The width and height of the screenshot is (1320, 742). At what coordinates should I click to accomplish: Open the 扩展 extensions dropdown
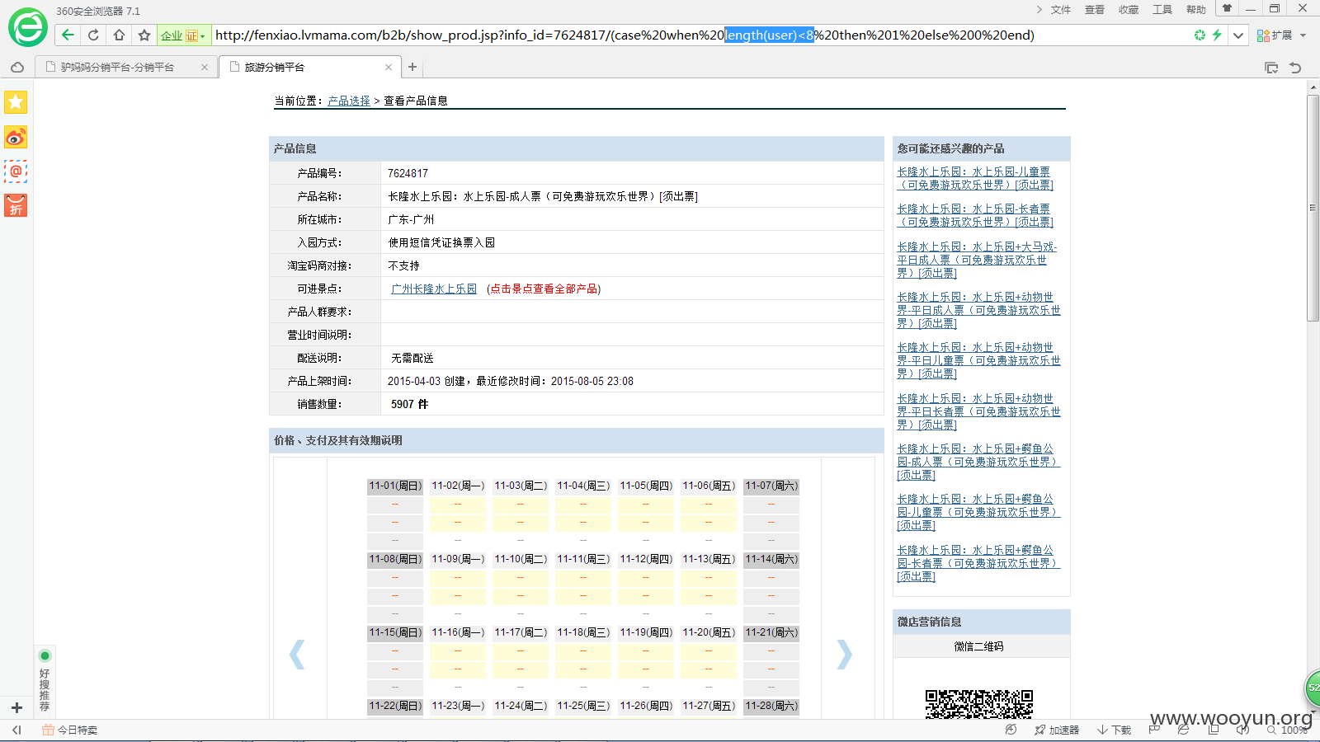click(x=1281, y=35)
